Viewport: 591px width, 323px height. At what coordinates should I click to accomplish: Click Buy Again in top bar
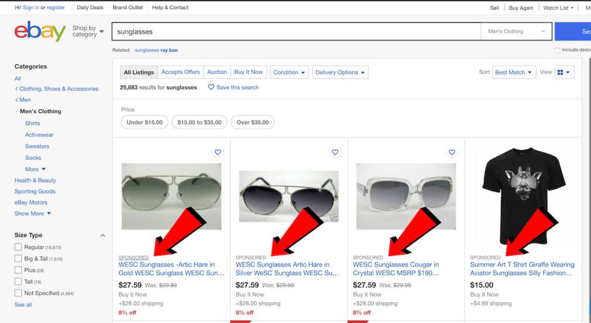tap(521, 8)
